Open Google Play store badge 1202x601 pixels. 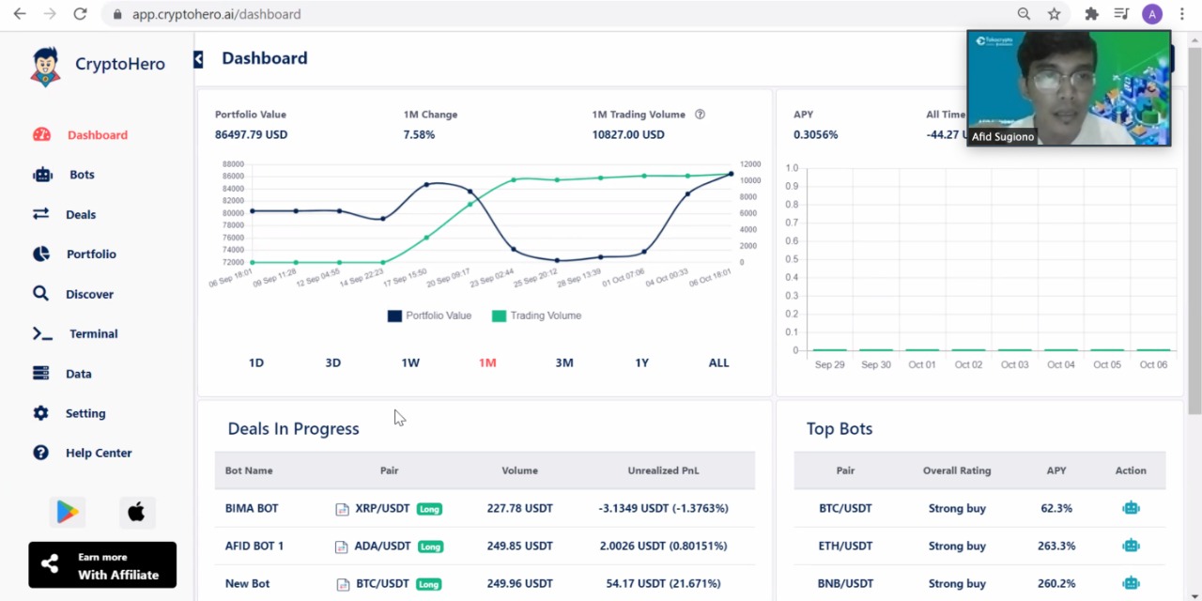pos(68,512)
